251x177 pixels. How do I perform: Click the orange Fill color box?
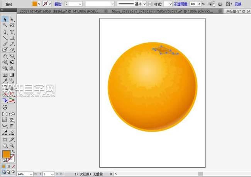6,154
